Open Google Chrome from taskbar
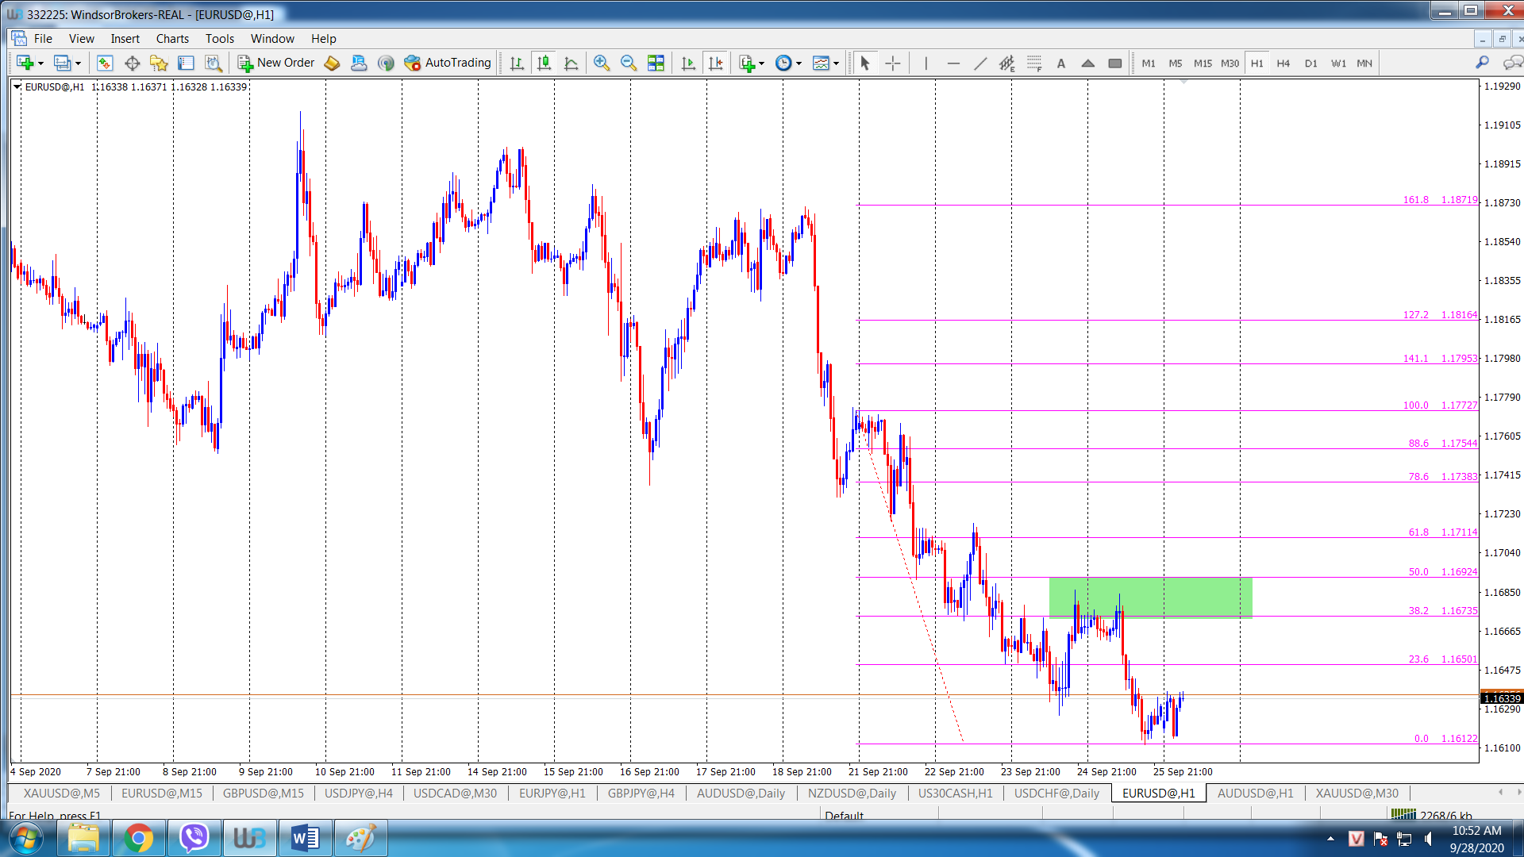1524x857 pixels. tap(138, 838)
